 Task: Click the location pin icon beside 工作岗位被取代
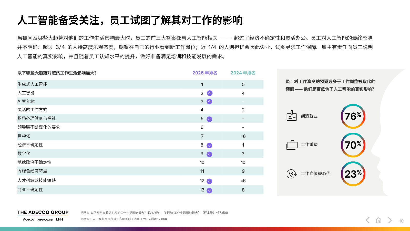coord(292,174)
